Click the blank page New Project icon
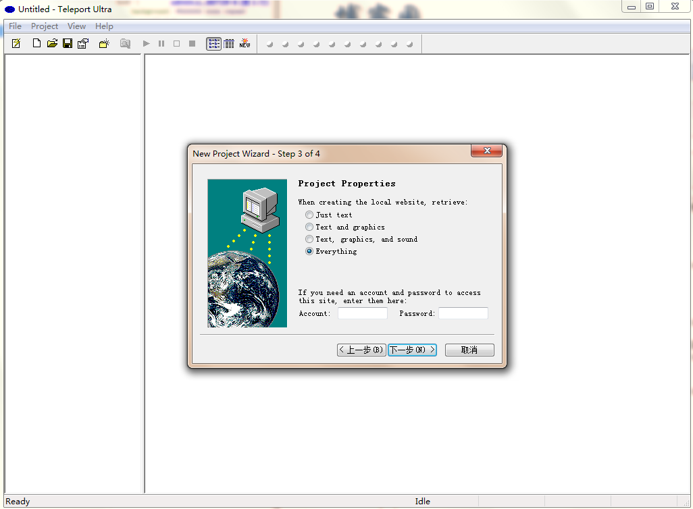 (37, 44)
